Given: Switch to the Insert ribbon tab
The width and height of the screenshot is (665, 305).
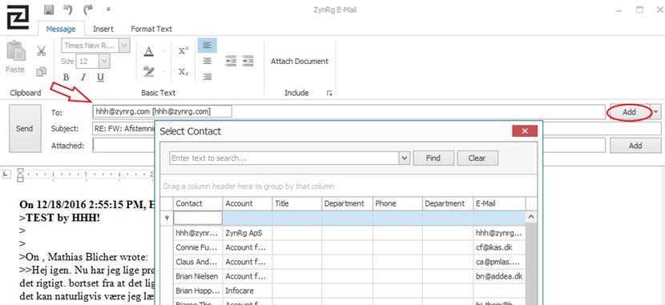Looking at the screenshot, I should tap(103, 29).
